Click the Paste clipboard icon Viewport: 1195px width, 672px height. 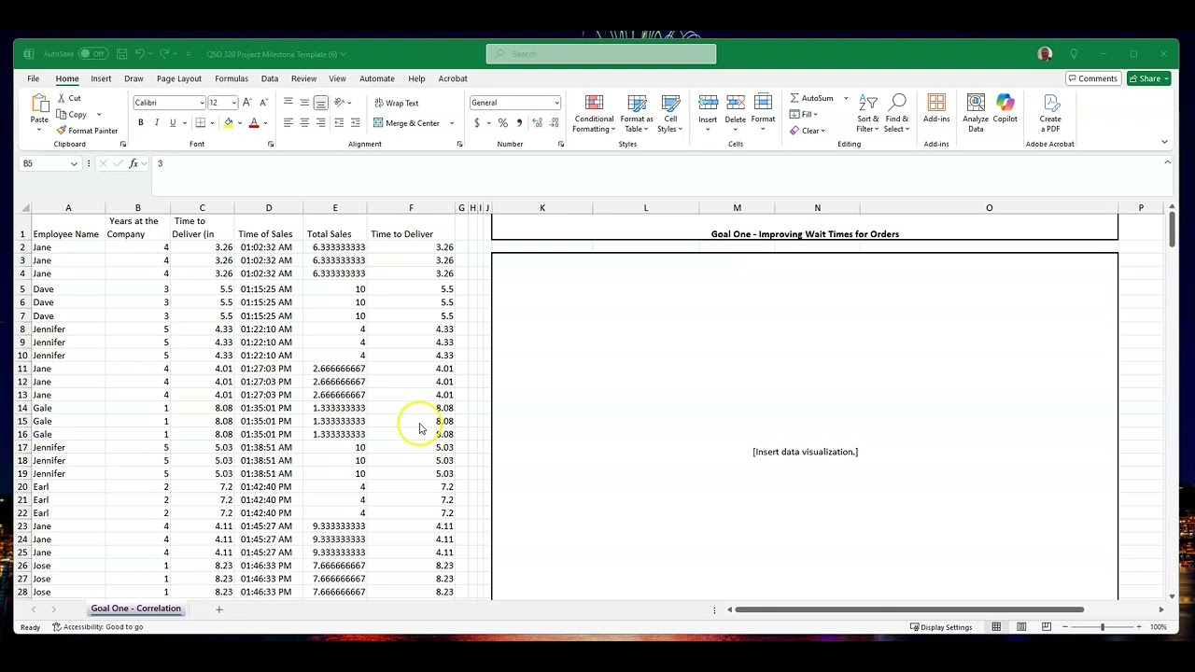click(39, 105)
